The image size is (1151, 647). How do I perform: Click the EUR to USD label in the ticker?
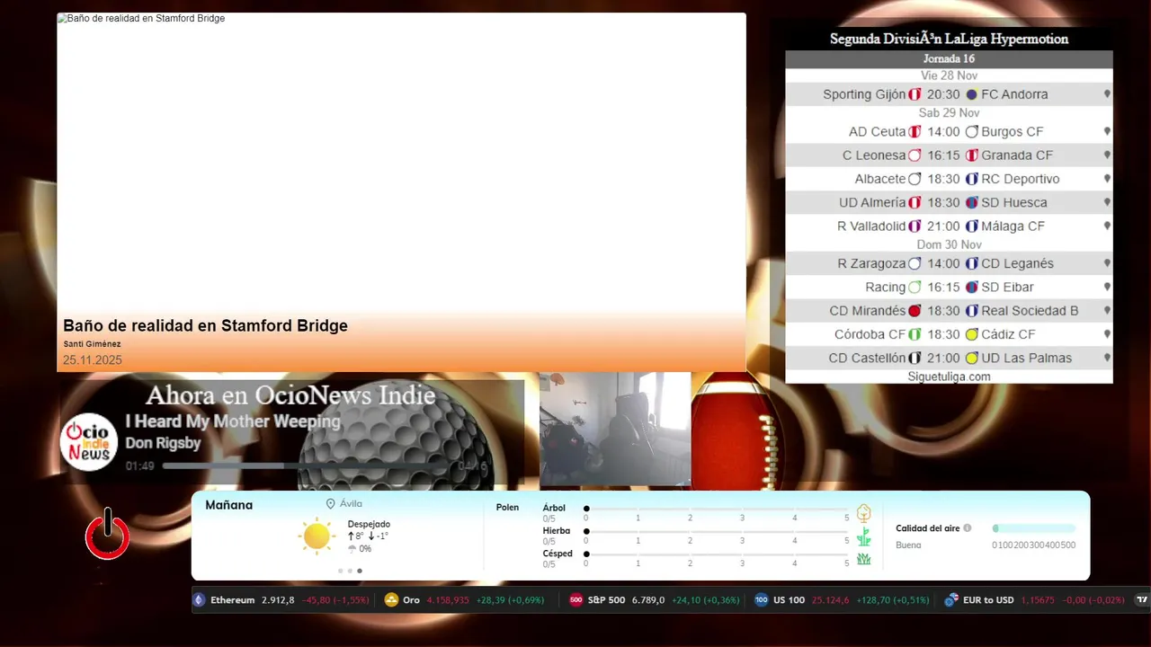988,600
